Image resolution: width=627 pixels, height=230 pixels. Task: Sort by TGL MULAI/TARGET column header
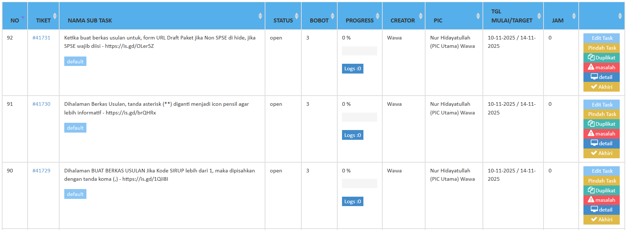pos(512,16)
